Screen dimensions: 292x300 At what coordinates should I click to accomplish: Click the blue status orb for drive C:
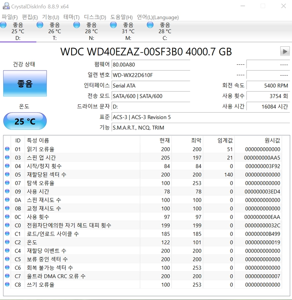click(x=150, y=25)
